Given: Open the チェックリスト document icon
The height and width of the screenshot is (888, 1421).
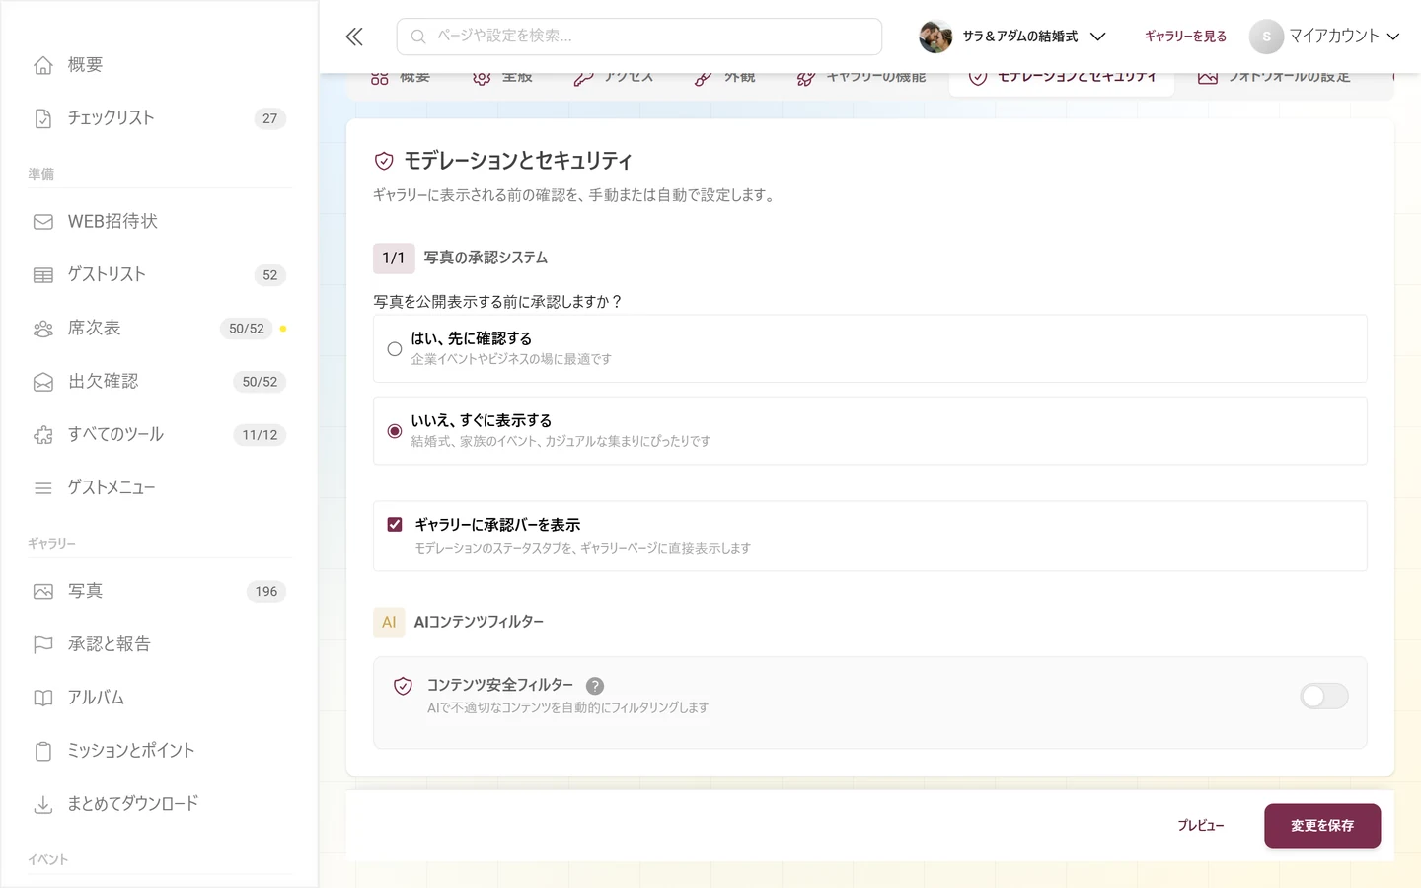Looking at the screenshot, I should [x=43, y=118].
